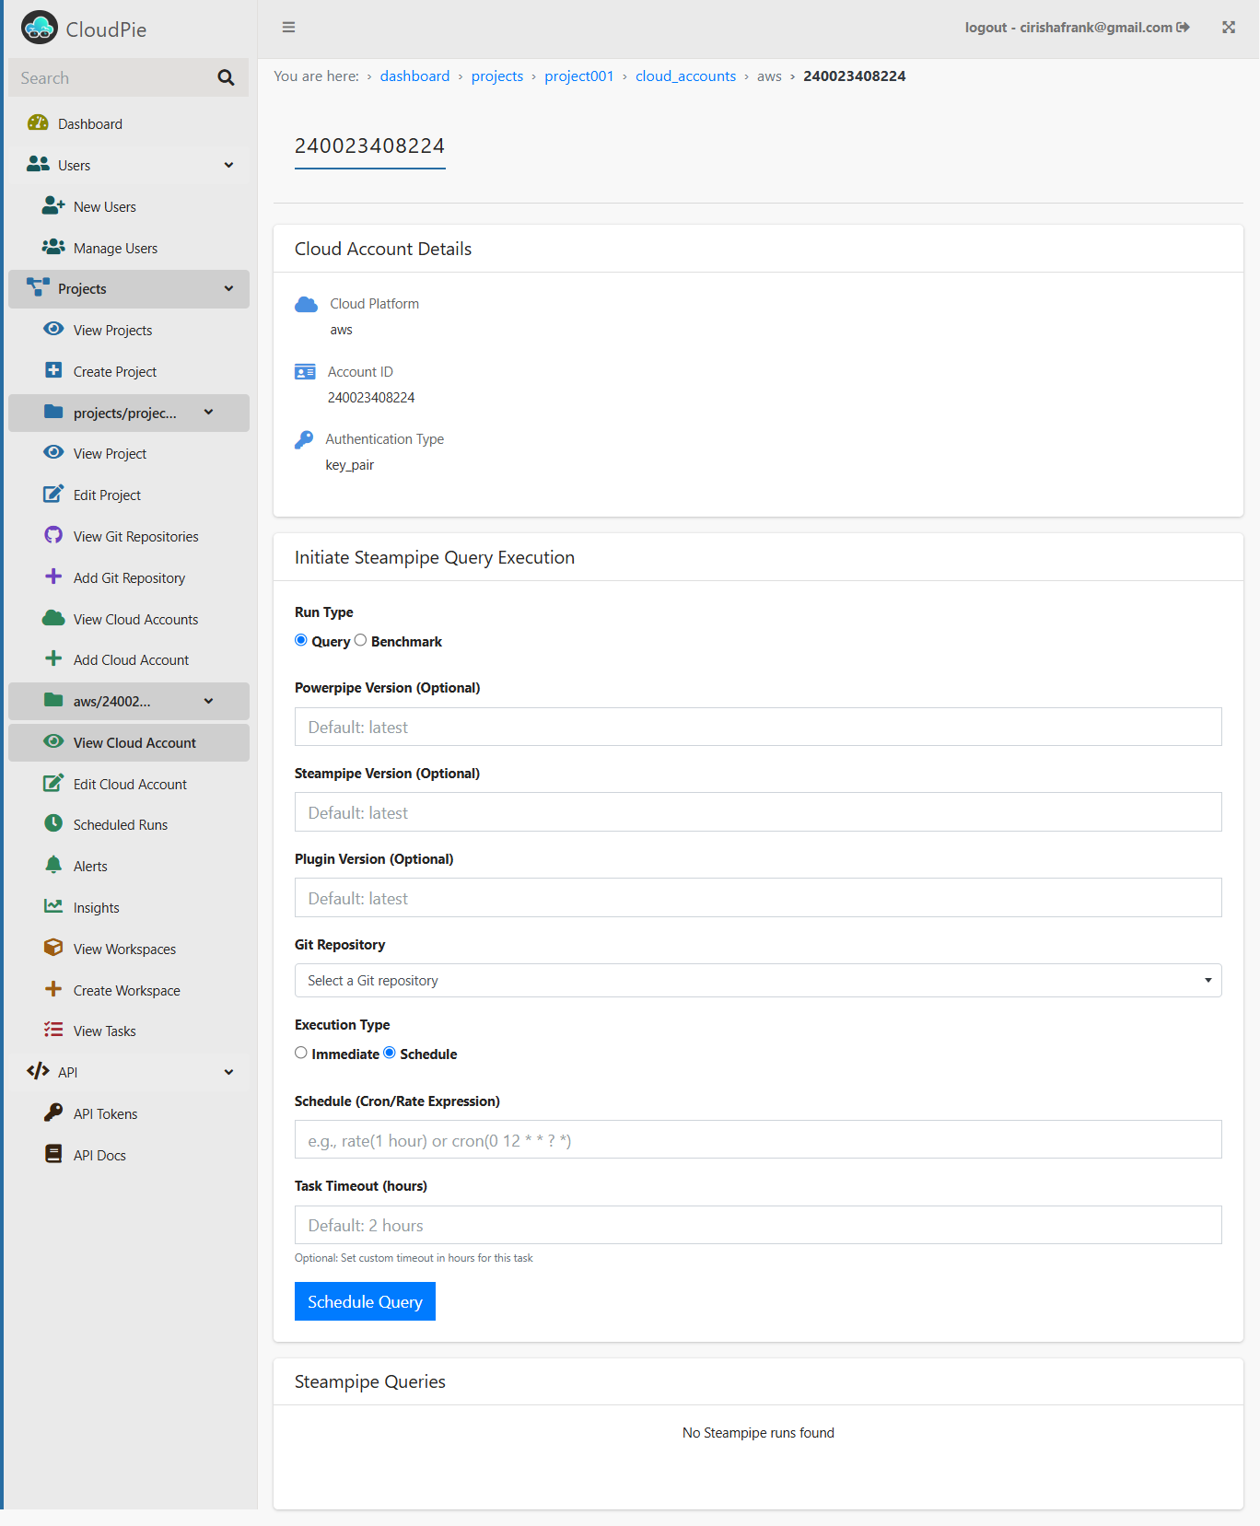Click the Authentication Type key icon

304,439
